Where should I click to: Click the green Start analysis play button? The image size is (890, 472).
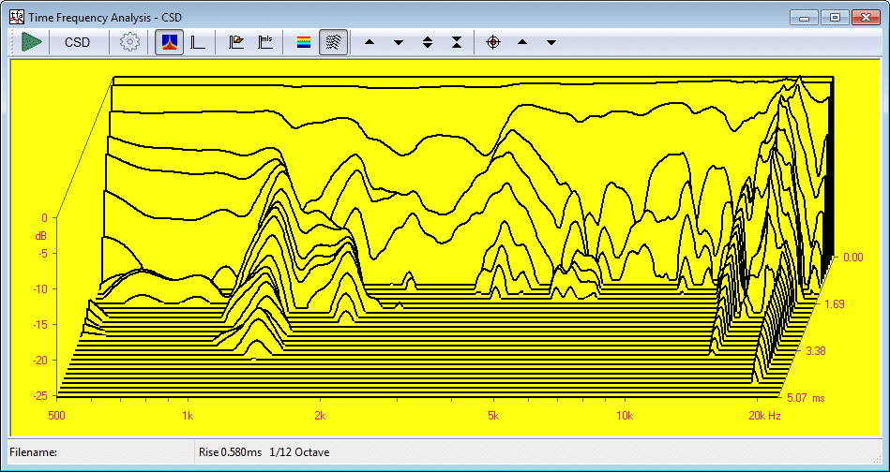tap(31, 42)
